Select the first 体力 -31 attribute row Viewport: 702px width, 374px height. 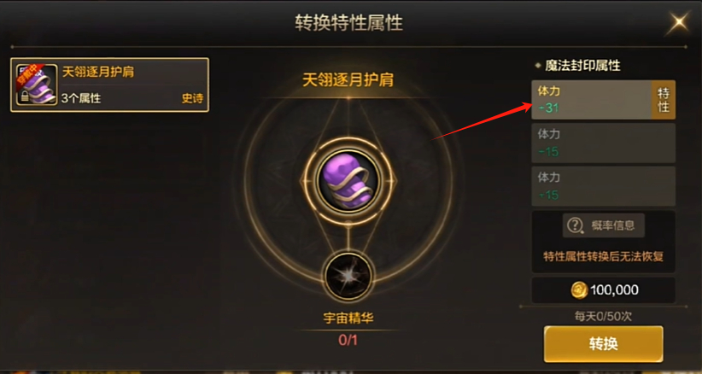pyautogui.click(x=603, y=100)
